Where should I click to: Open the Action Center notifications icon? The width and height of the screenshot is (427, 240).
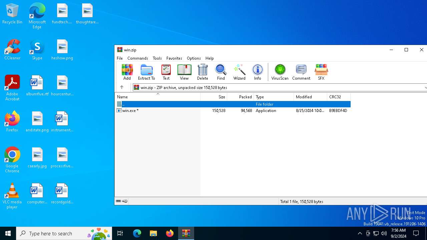416,233
